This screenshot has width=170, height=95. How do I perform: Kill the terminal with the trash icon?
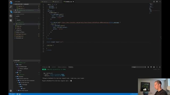[154, 67]
